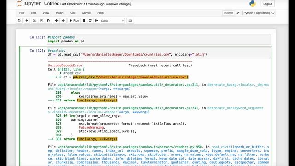Open the Help menu

[100, 13]
